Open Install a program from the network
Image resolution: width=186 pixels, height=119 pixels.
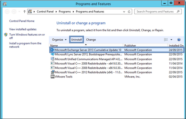tap(25, 45)
